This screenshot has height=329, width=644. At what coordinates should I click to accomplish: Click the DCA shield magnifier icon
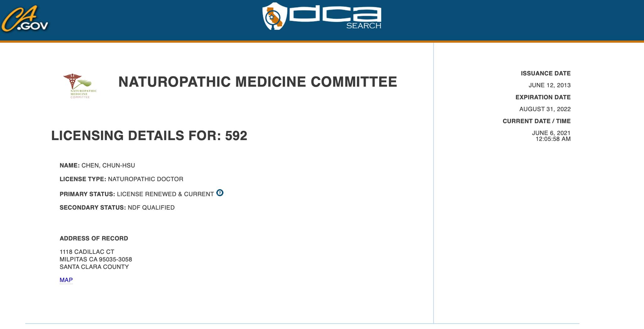point(275,17)
